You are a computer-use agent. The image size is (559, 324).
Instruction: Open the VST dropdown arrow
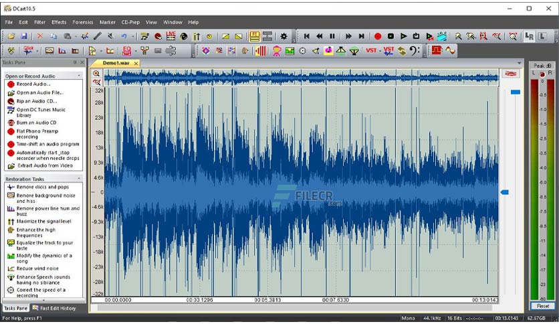(x=380, y=51)
